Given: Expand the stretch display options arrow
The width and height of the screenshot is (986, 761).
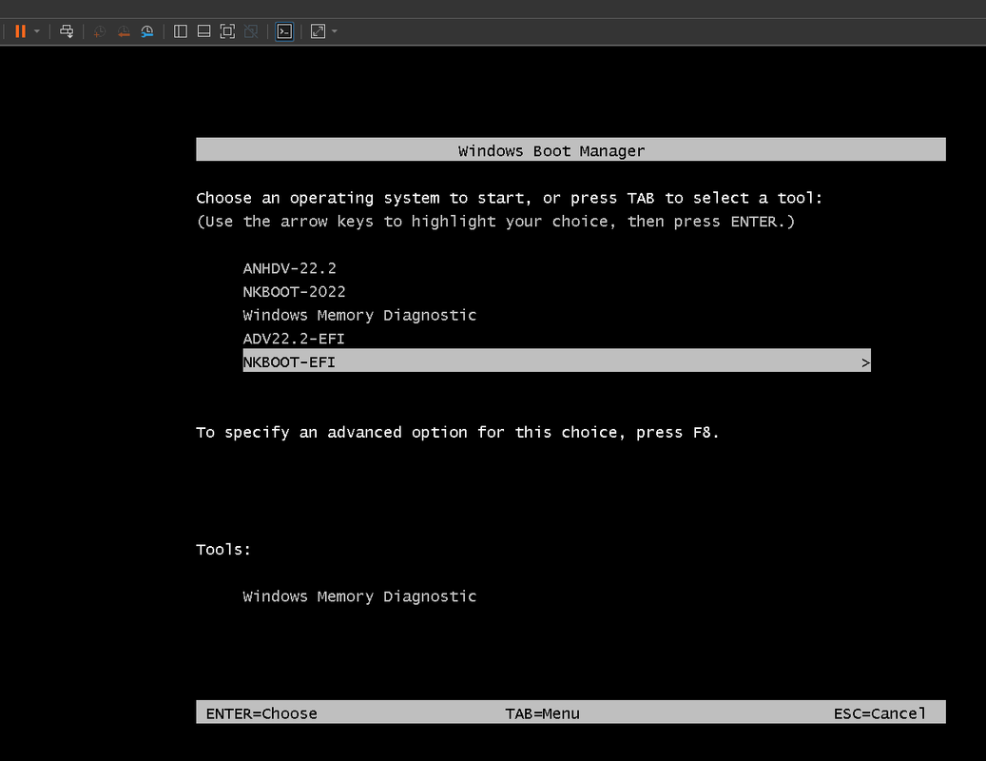Looking at the screenshot, I should click(x=335, y=31).
